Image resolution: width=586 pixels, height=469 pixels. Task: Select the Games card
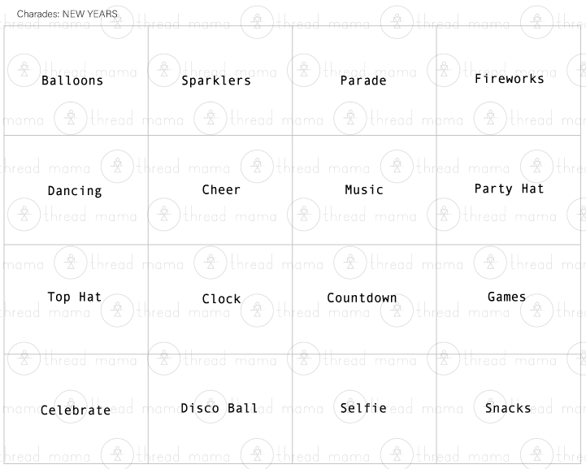[507, 297]
